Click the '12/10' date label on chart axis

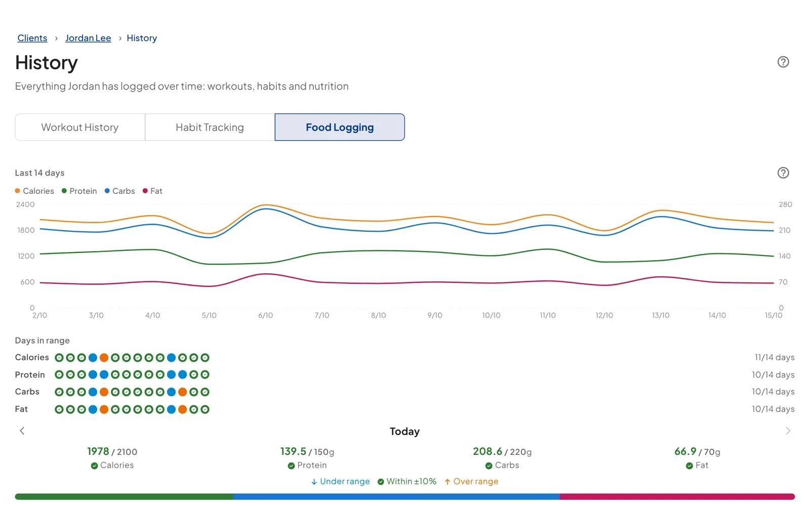tap(604, 316)
